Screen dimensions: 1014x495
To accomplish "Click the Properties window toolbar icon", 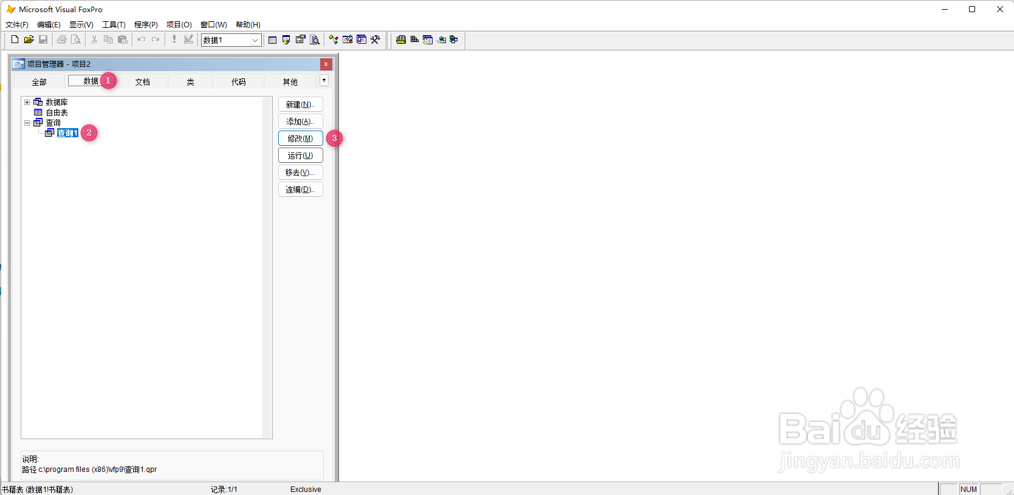I will [300, 39].
